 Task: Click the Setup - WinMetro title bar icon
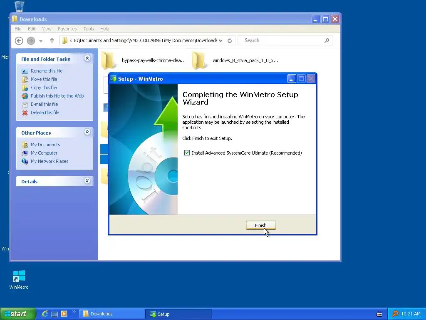click(x=114, y=79)
